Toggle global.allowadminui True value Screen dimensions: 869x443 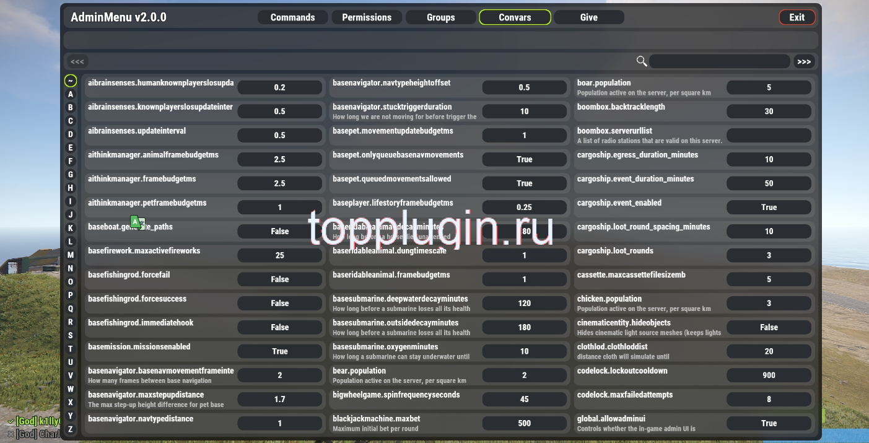[769, 423]
